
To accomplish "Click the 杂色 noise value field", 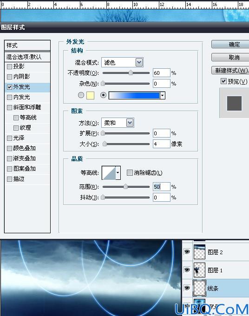I will [x=162, y=84].
